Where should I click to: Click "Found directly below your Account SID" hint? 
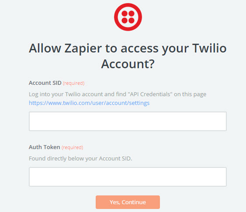(x=81, y=159)
